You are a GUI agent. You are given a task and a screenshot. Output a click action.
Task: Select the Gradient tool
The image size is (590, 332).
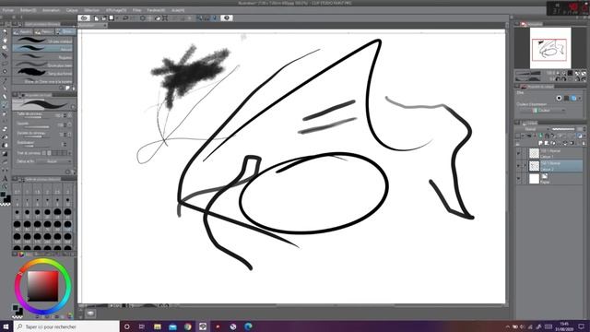(5, 154)
